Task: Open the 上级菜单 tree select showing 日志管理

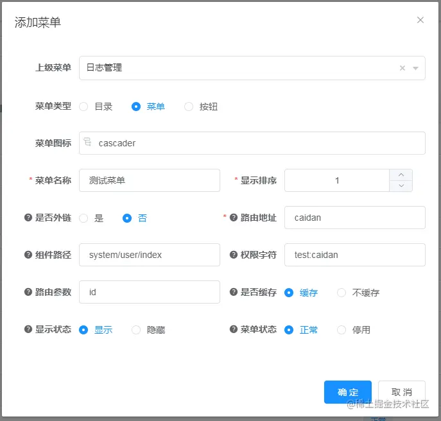Action: tap(252, 68)
